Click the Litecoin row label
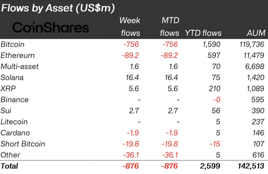The height and width of the screenshot is (174, 268). (14, 122)
